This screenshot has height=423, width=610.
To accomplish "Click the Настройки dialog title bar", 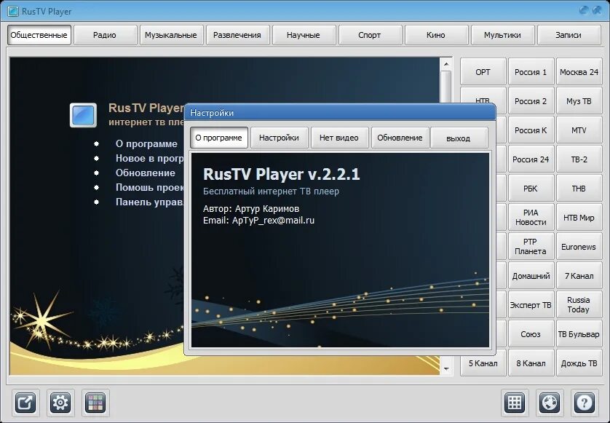I will (x=340, y=113).
